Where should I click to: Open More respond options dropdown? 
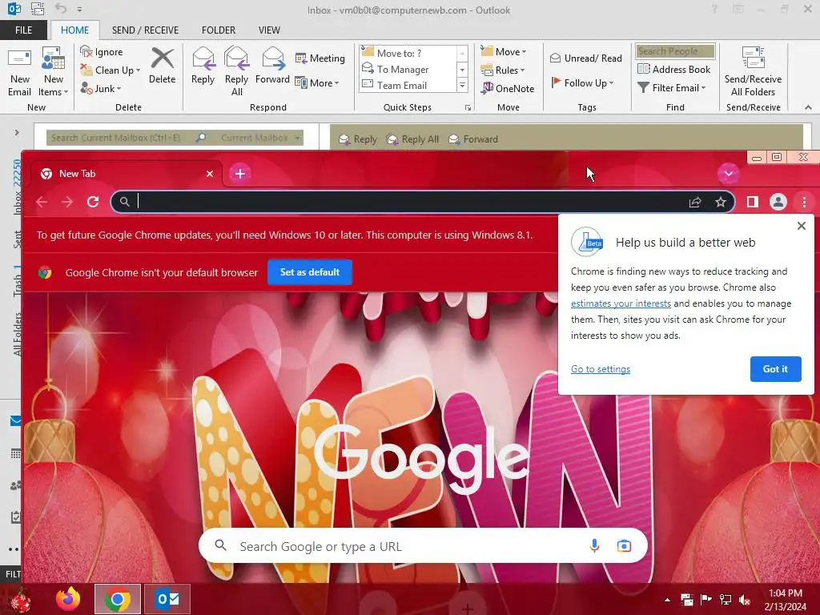317,82
